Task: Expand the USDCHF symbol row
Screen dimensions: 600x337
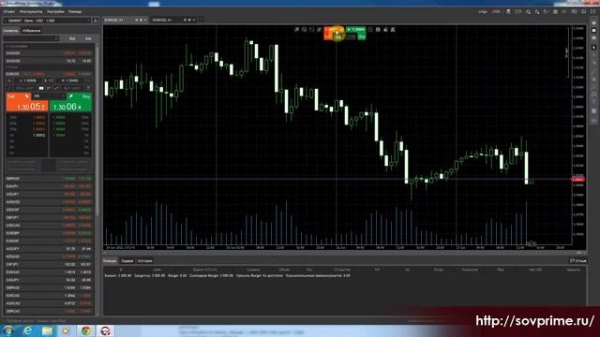Action: pos(49,210)
